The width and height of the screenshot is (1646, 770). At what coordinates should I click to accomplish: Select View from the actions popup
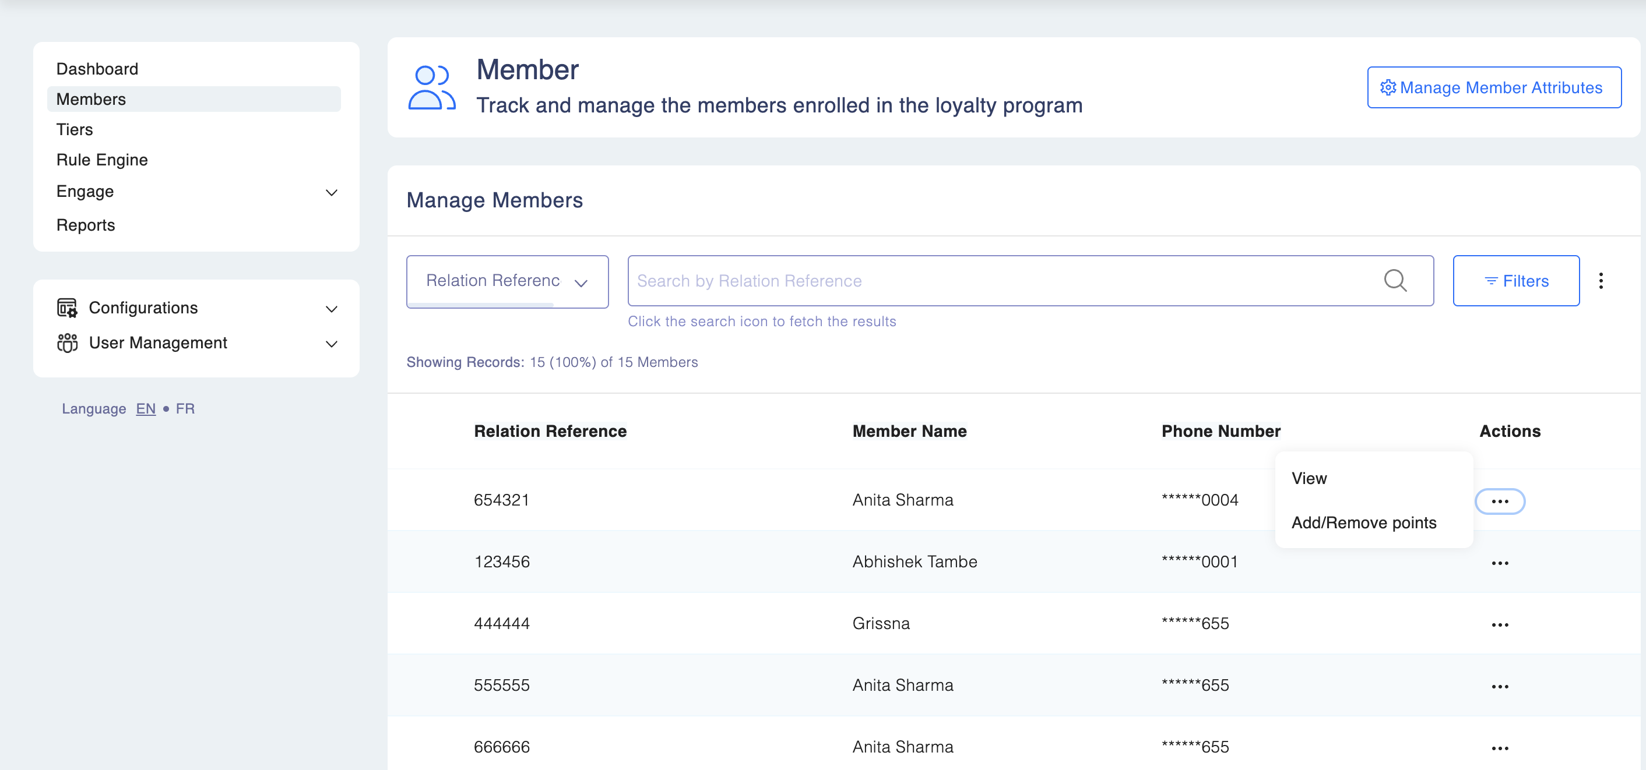point(1309,478)
